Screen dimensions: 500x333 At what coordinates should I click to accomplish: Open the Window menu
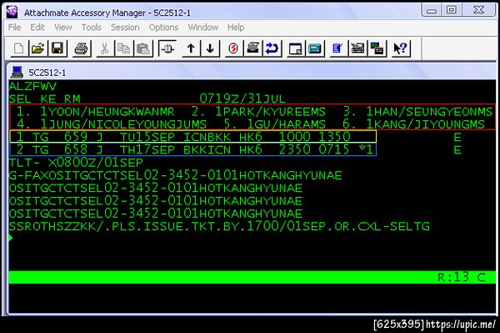(203, 28)
